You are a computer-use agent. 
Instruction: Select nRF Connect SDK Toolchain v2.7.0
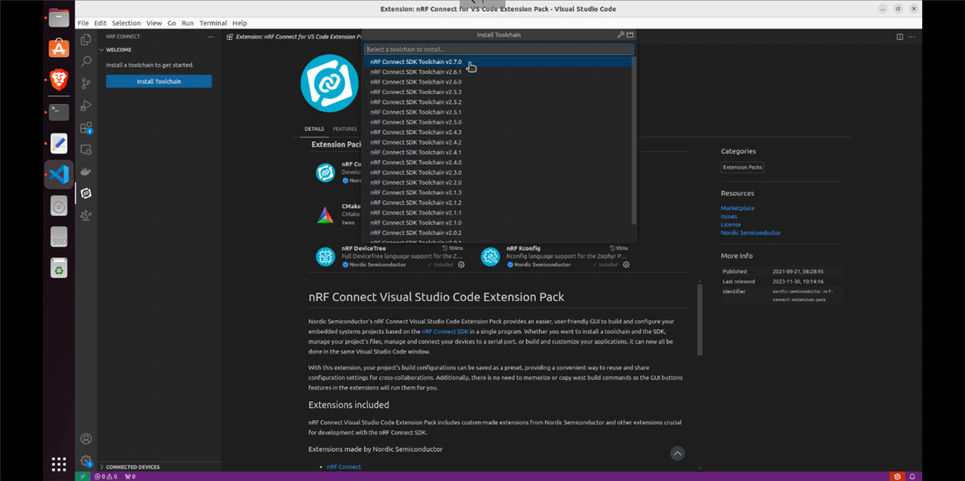[498, 62]
